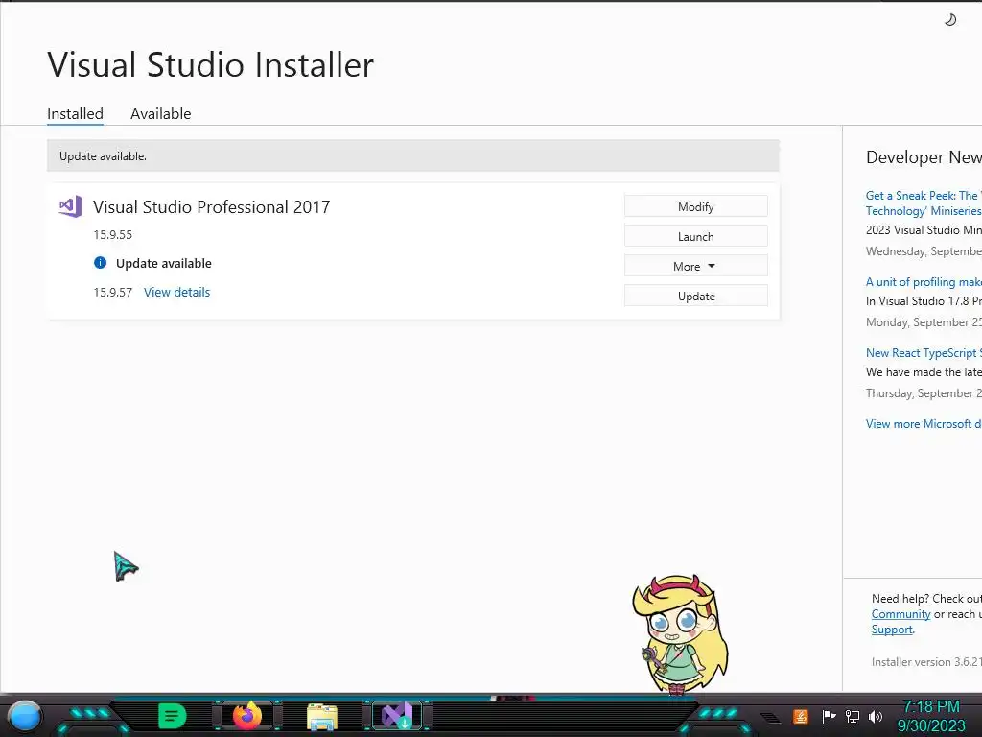Screen dimensions: 982x737
Task: Click the taskbar clock showing 7:18 PM
Action: 931,716
